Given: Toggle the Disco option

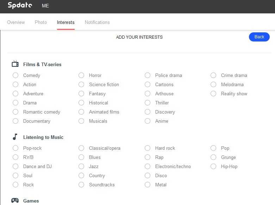Looking at the screenshot, I should coord(148,175).
